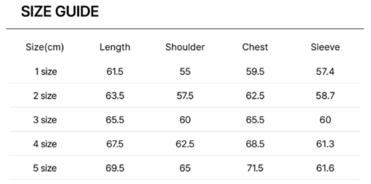371x184 pixels.
Task: Click the 58.7 sleeve value for 2 size
Action: point(325,96)
